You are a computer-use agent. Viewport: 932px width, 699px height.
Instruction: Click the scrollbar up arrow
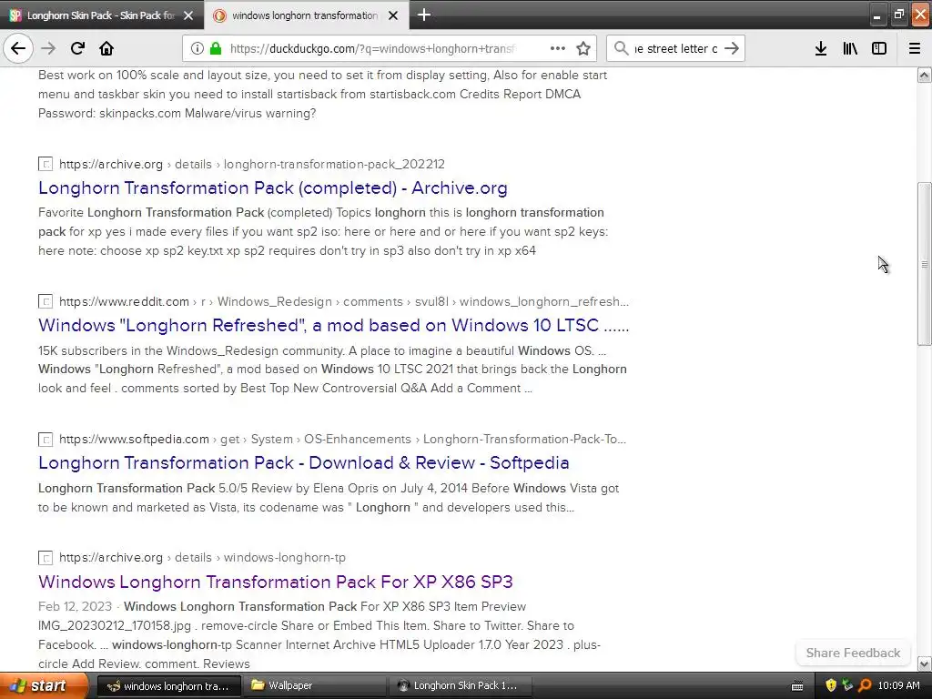coord(925,75)
